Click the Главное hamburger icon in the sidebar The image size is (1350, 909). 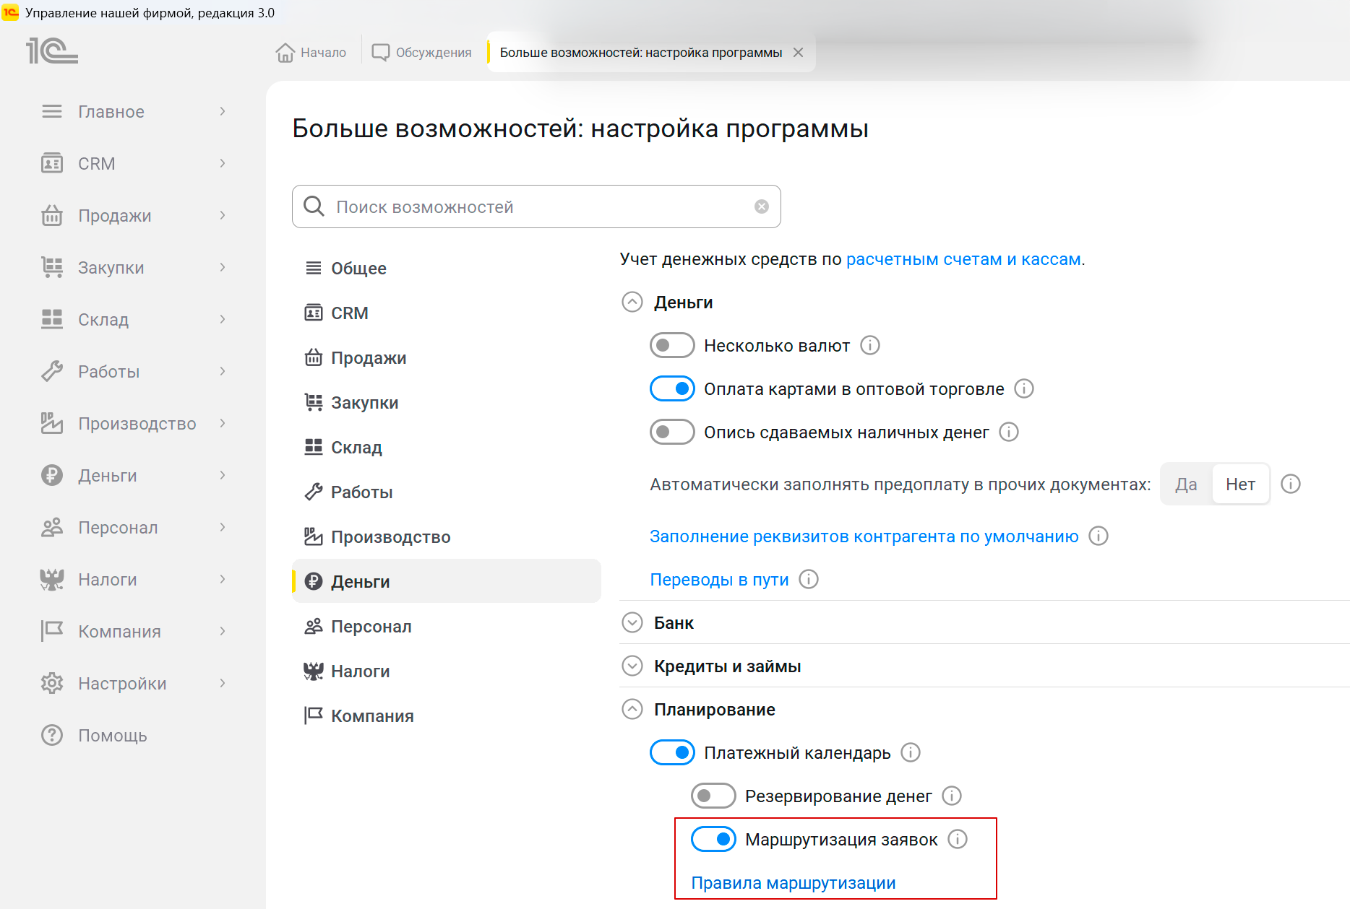pos(52,111)
